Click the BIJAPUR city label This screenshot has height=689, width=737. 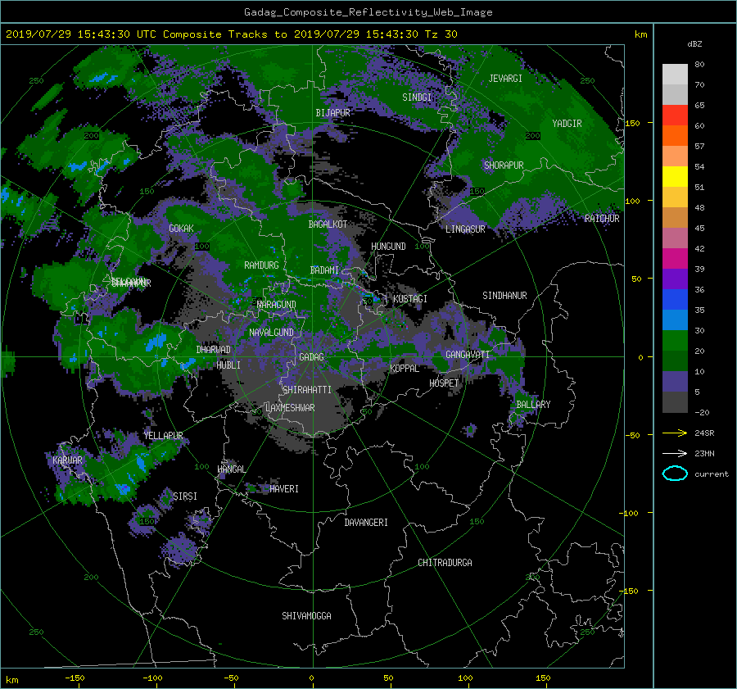(x=332, y=113)
